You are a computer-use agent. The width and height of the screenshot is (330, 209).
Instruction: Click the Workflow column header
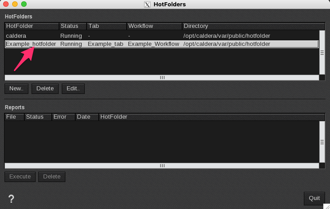coord(154,26)
